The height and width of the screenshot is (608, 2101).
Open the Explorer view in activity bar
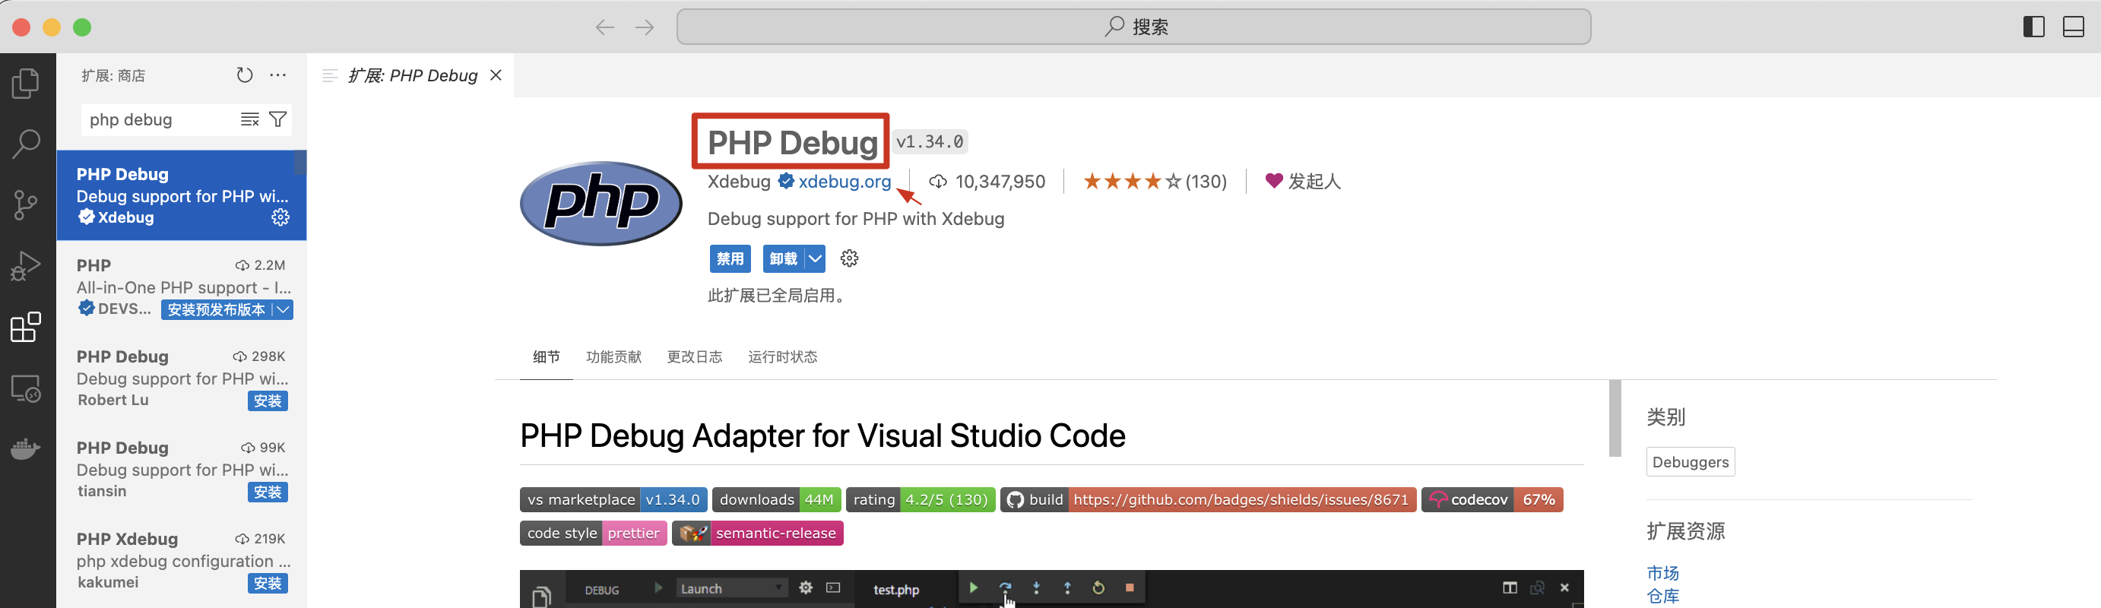(x=26, y=83)
